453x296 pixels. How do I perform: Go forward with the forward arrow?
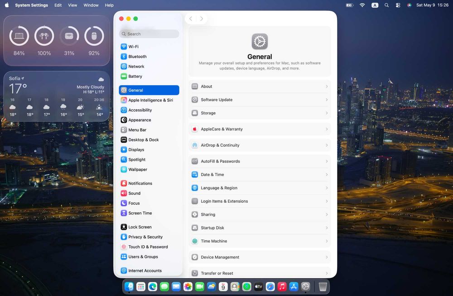click(202, 19)
